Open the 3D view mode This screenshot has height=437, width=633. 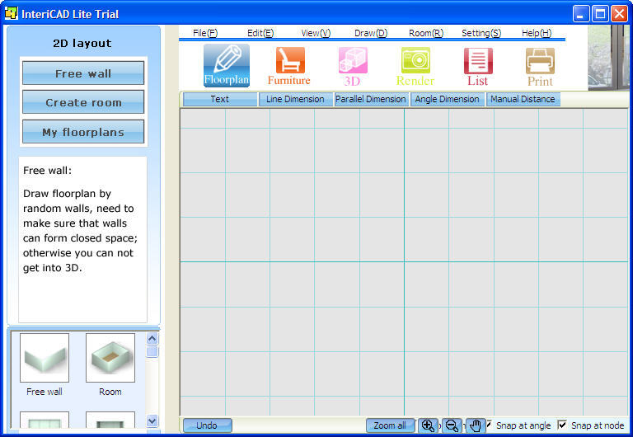pyautogui.click(x=352, y=66)
